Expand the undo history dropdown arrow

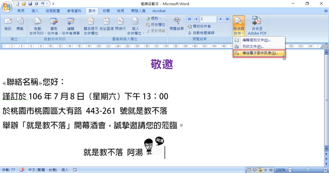pyautogui.click(x=47, y=4)
